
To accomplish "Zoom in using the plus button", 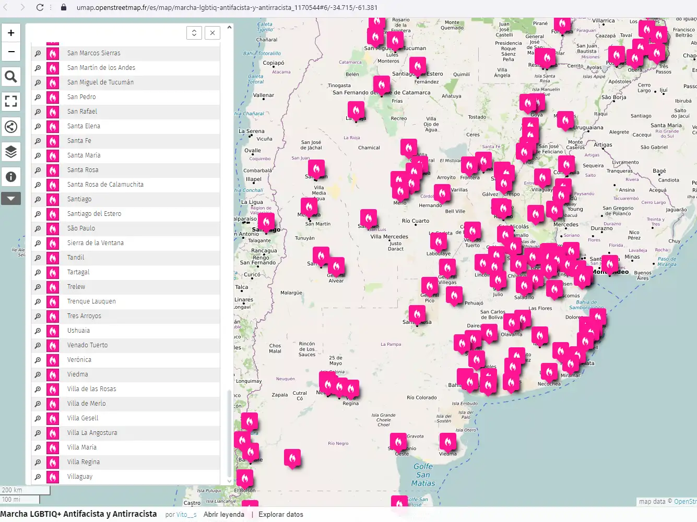I will [x=11, y=33].
